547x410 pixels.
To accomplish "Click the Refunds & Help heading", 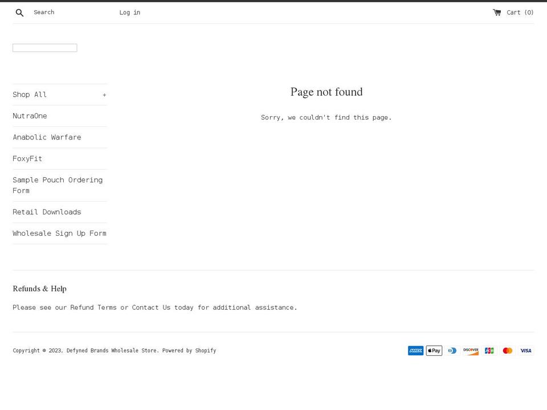I will (x=39, y=289).
